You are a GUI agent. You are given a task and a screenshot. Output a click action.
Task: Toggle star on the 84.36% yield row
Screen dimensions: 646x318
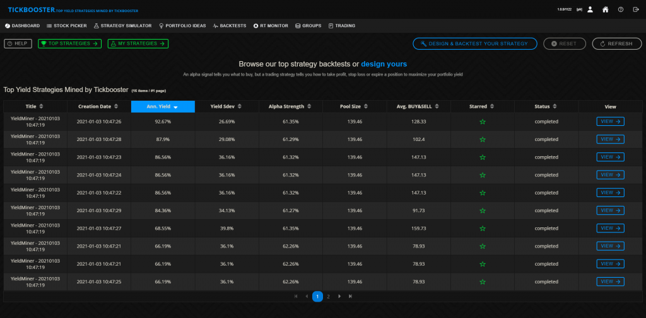pyautogui.click(x=483, y=210)
